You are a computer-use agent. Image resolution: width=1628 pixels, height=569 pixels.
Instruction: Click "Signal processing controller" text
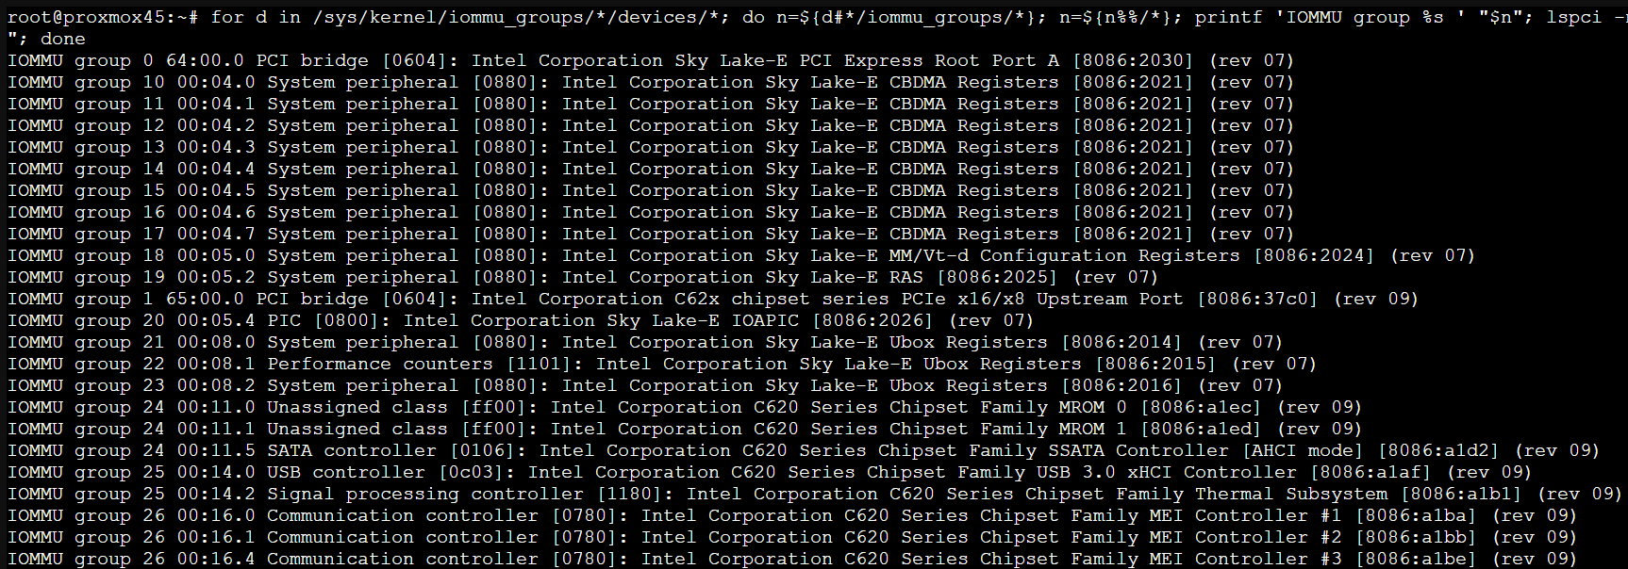coord(424,494)
